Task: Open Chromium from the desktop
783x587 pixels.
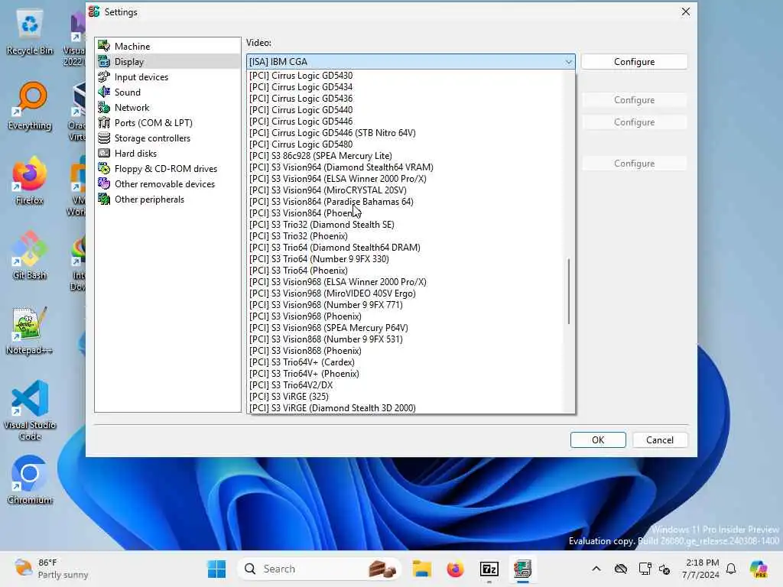Action: click(30, 480)
